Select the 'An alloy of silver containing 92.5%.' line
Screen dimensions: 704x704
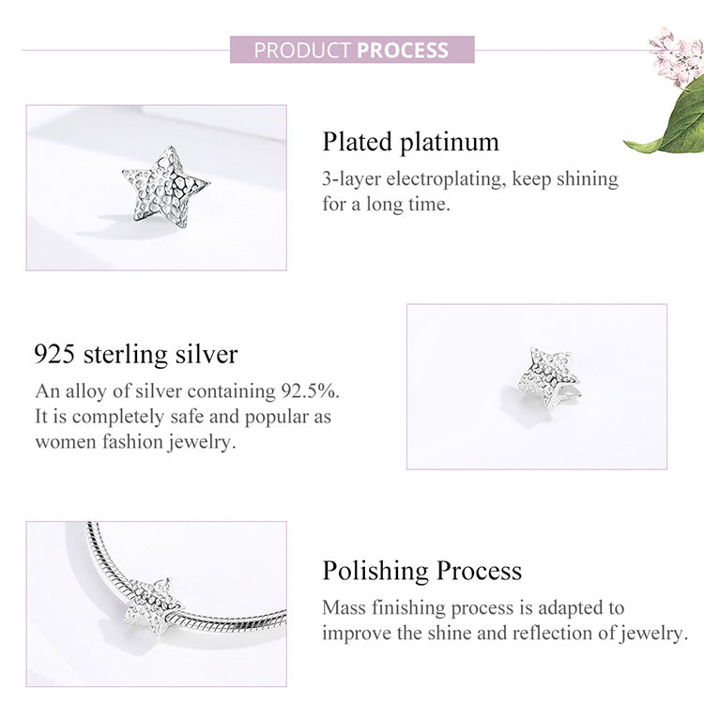[x=188, y=390]
